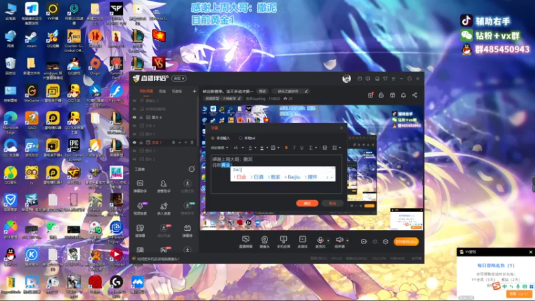Mute the speaker audio

tap(339, 241)
